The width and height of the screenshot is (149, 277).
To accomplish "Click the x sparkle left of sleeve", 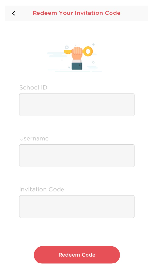I will (69, 67).
